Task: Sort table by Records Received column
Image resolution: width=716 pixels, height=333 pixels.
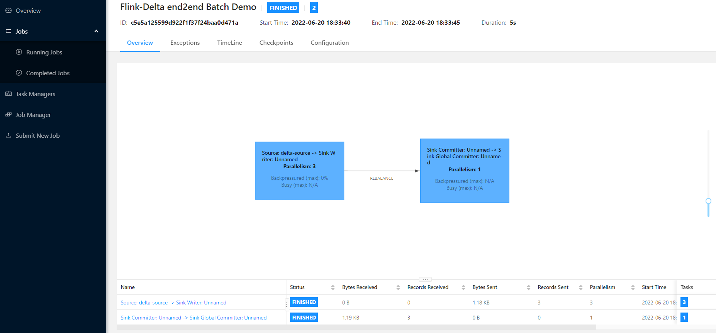Action: [x=463, y=287]
